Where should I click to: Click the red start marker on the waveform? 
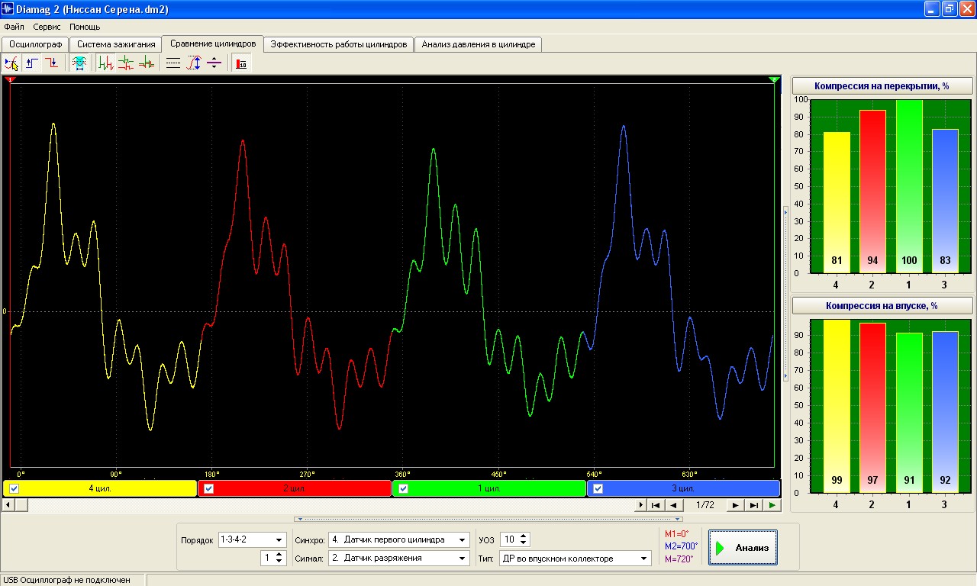click(x=10, y=79)
